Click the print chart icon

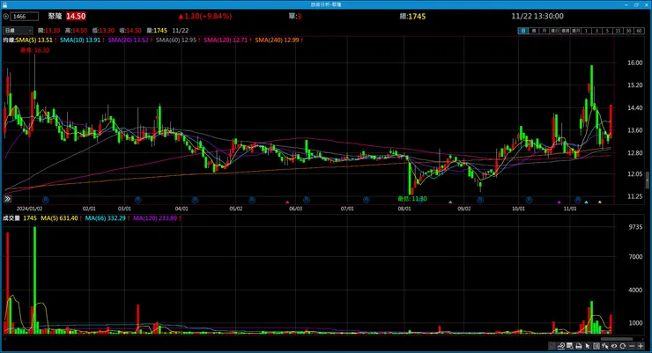click(578, 346)
